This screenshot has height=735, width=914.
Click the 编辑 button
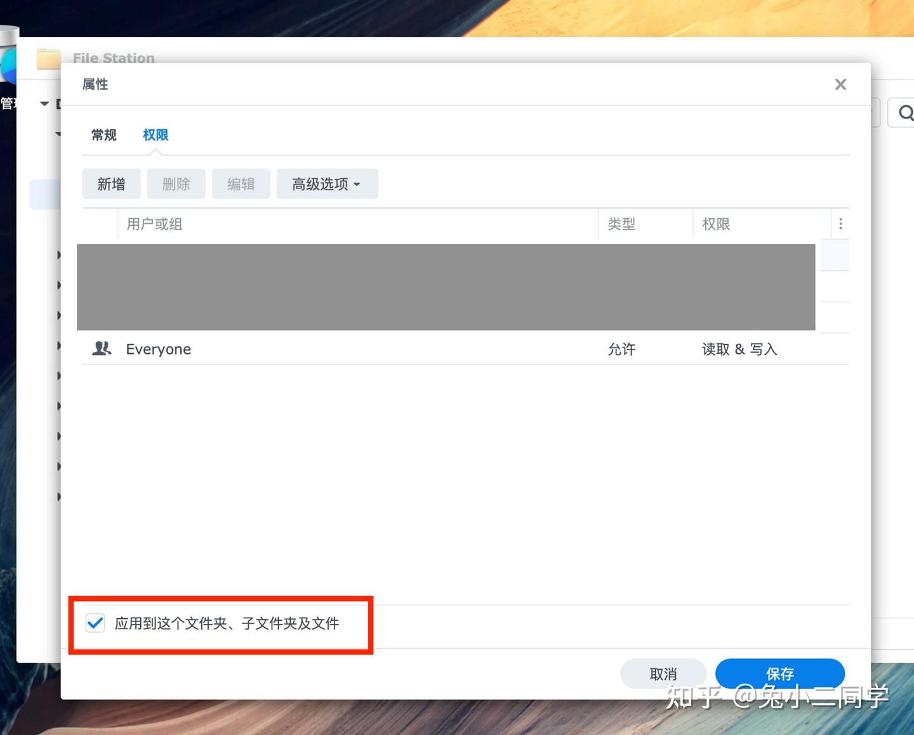point(241,183)
